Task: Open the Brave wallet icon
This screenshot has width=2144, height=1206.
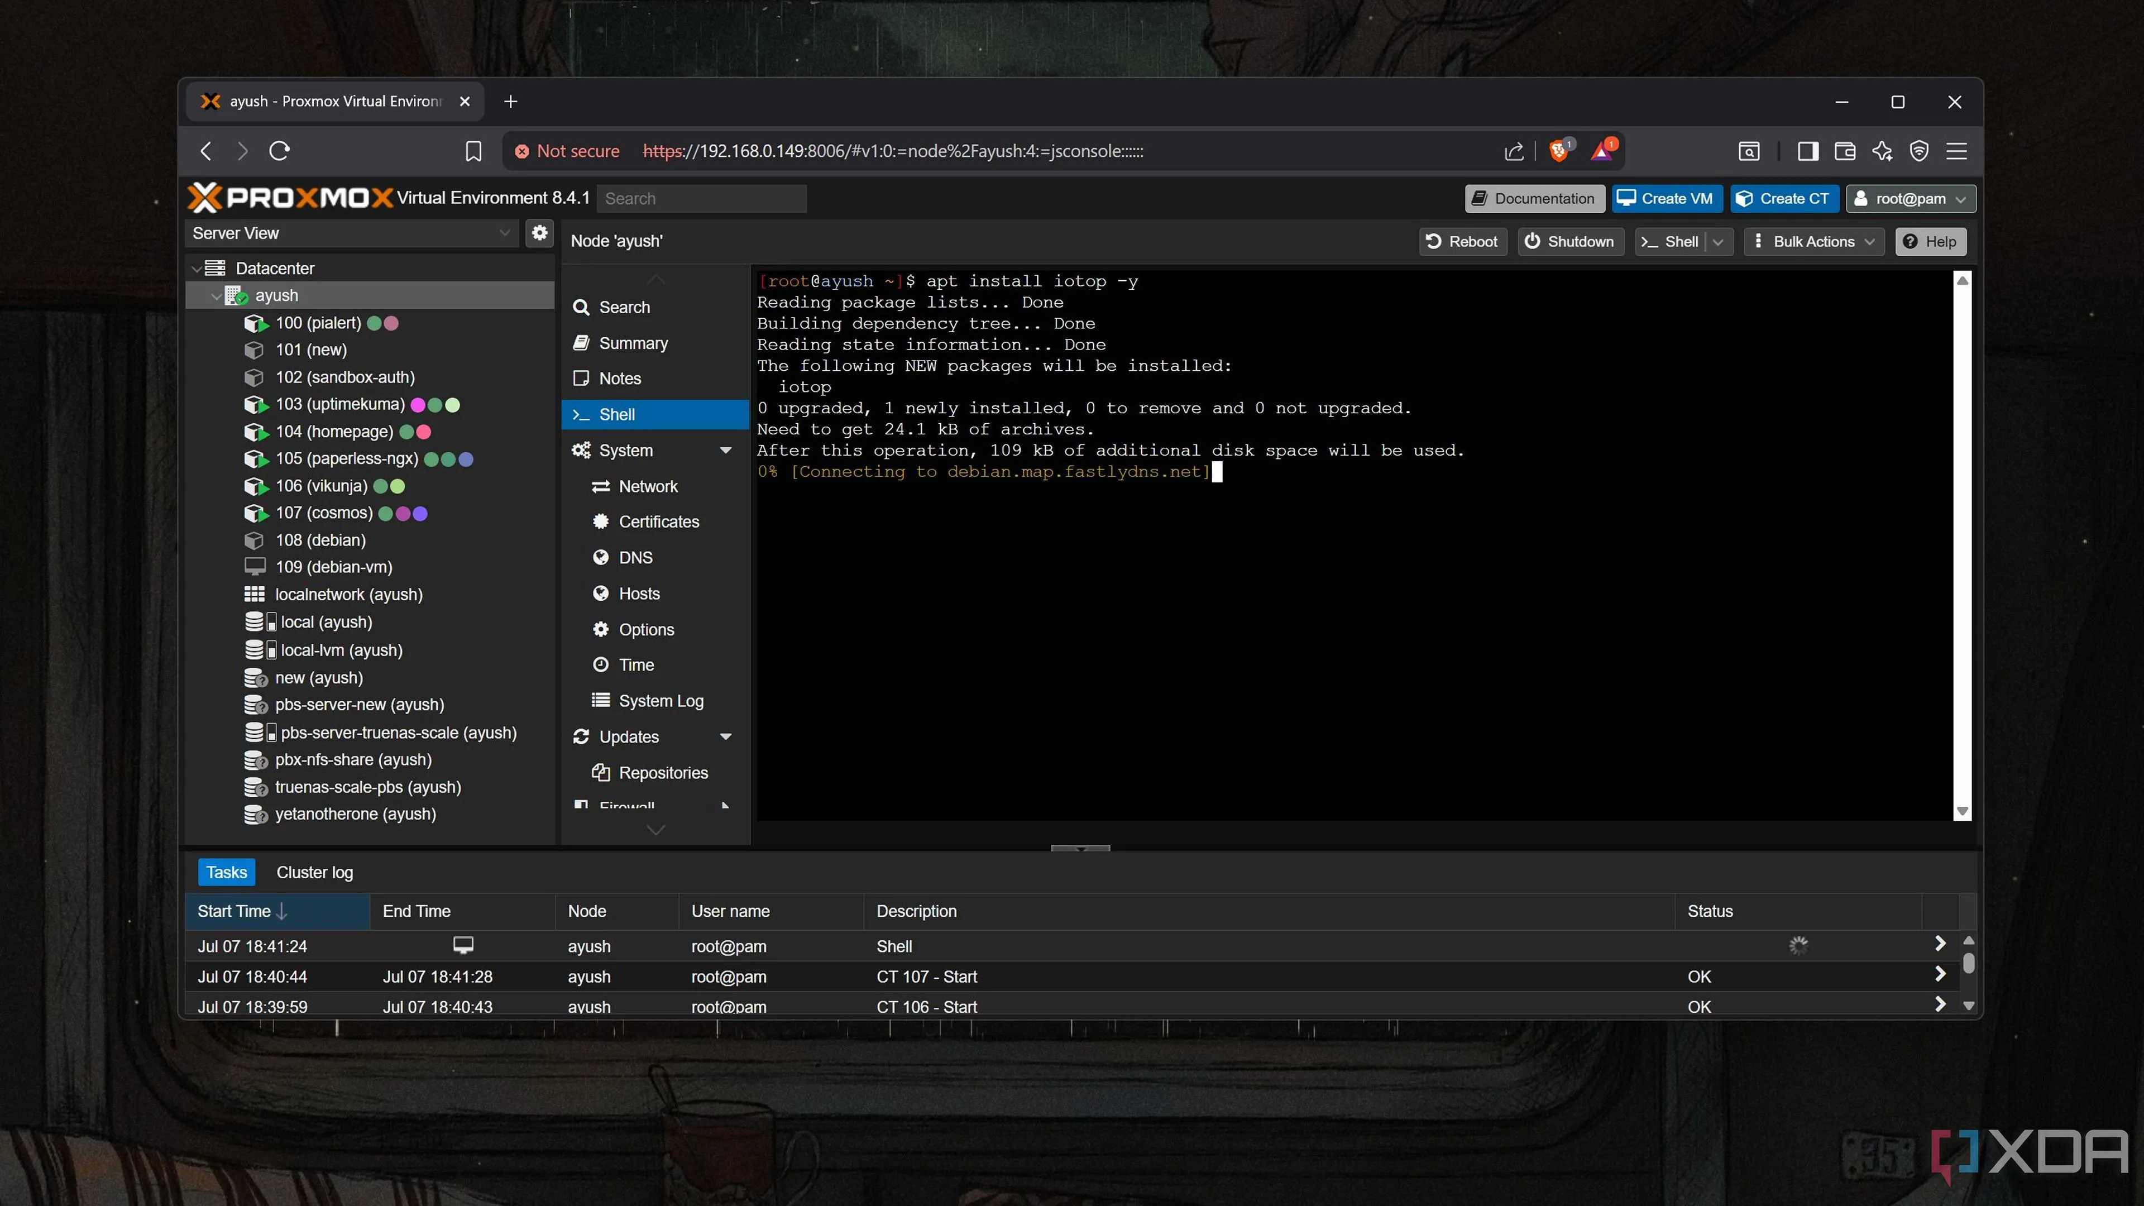Action: pos(1844,151)
